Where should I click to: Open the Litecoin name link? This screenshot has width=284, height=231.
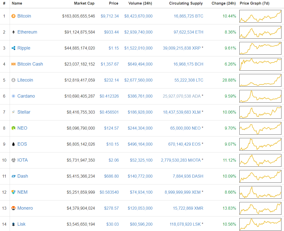click(25, 80)
